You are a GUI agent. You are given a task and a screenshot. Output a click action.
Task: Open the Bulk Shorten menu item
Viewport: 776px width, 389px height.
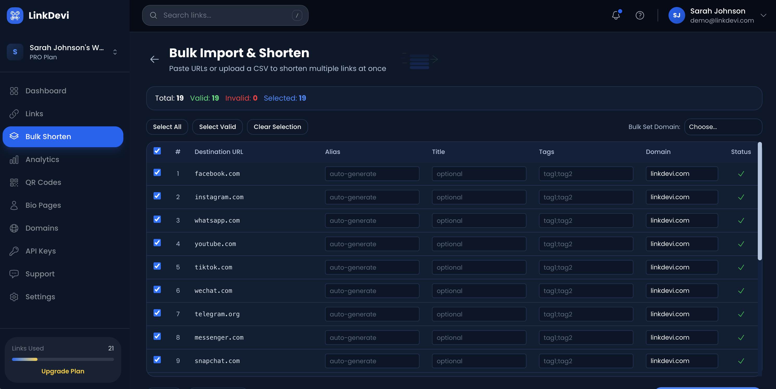click(x=63, y=137)
